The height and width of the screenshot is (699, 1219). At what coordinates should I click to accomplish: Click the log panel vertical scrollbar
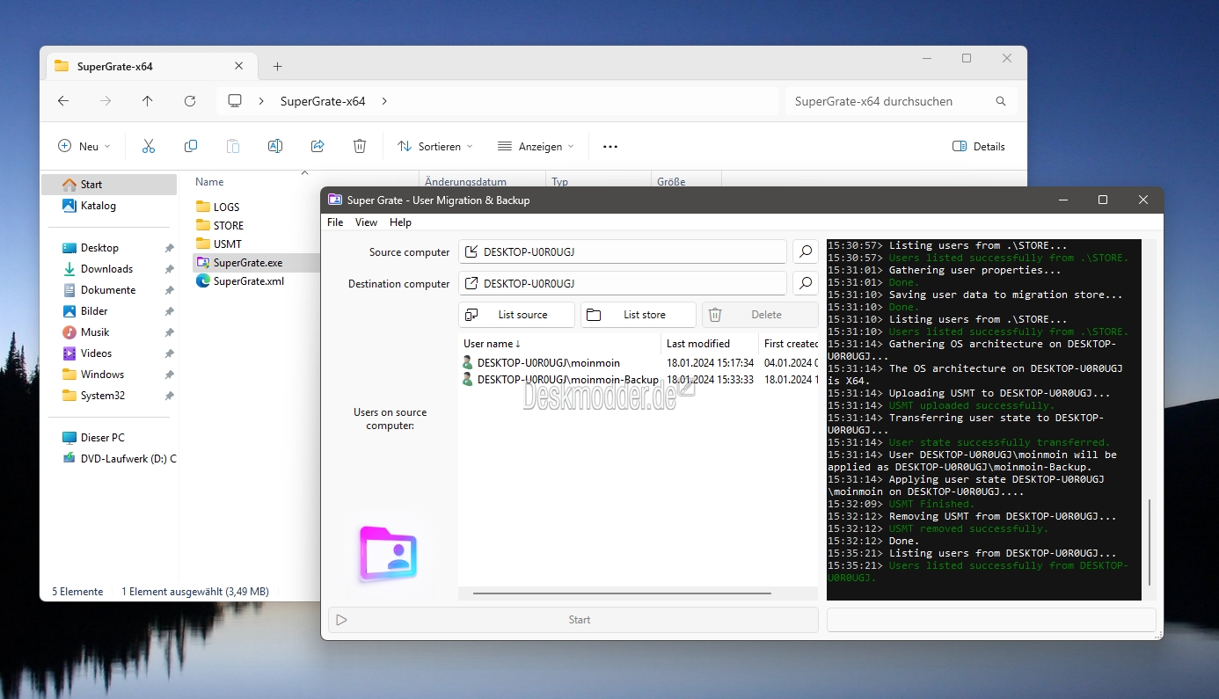click(1149, 544)
